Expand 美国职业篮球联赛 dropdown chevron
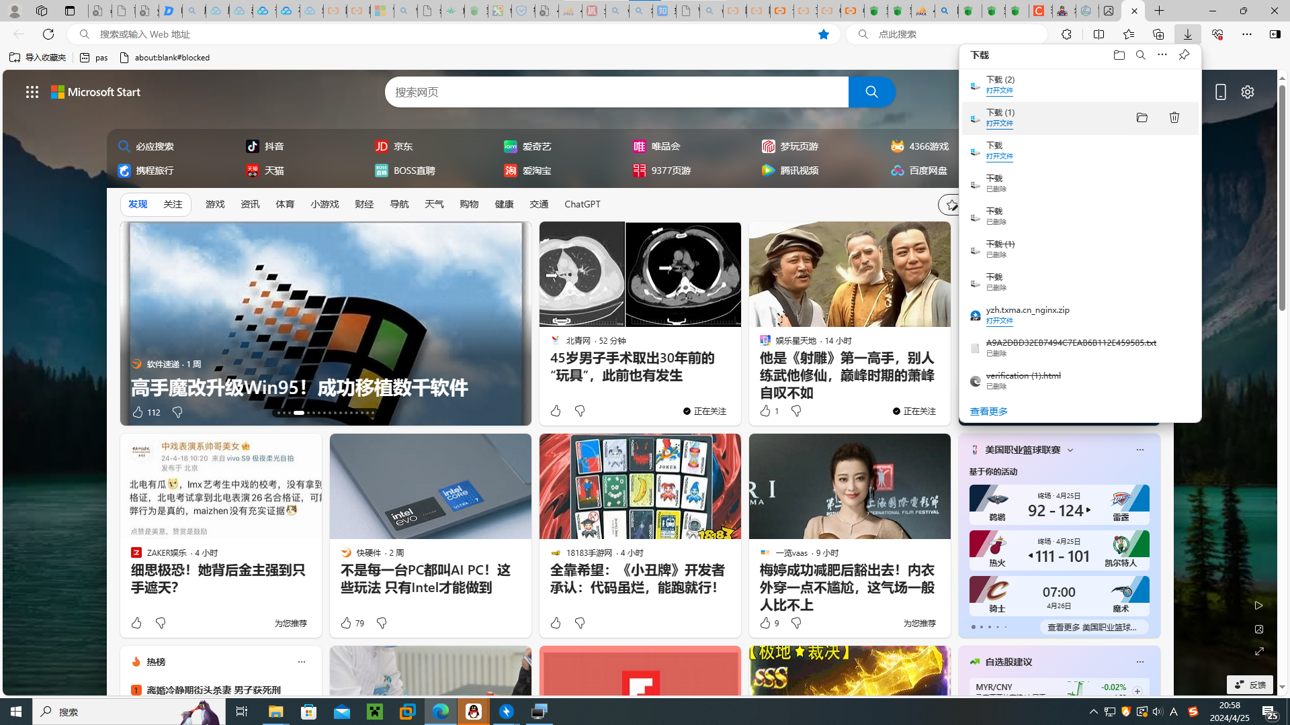Viewport: 1290px width, 725px height. [1070, 450]
